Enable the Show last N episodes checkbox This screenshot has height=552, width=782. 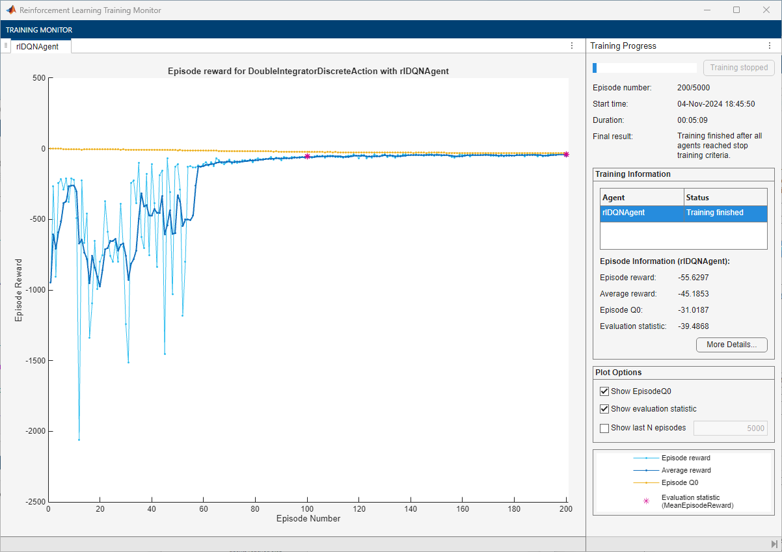604,428
